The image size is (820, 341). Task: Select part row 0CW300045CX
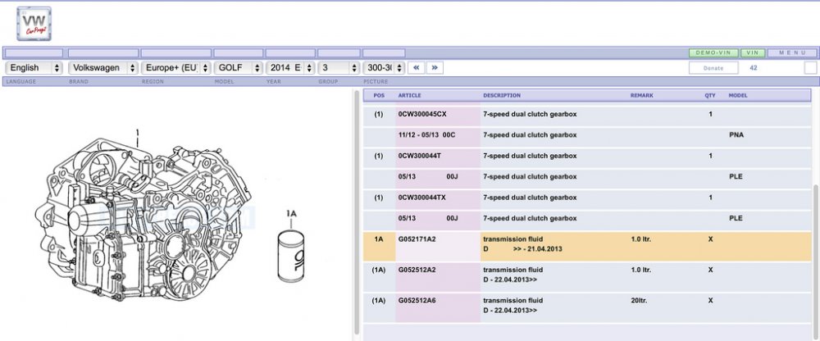pyautogui.click(x=587, y=114)
